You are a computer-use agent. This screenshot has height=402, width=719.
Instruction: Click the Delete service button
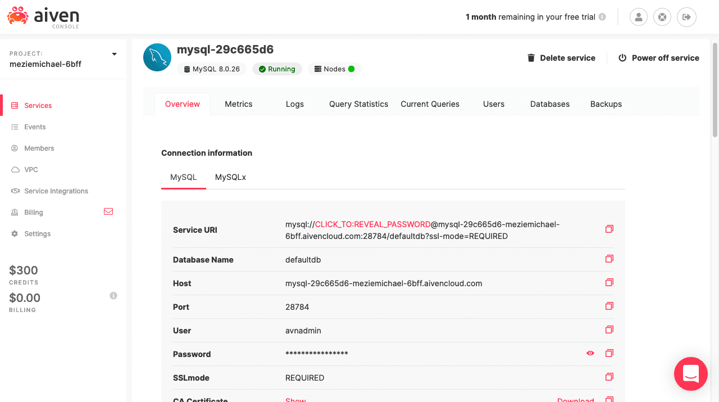coord(561,58)
